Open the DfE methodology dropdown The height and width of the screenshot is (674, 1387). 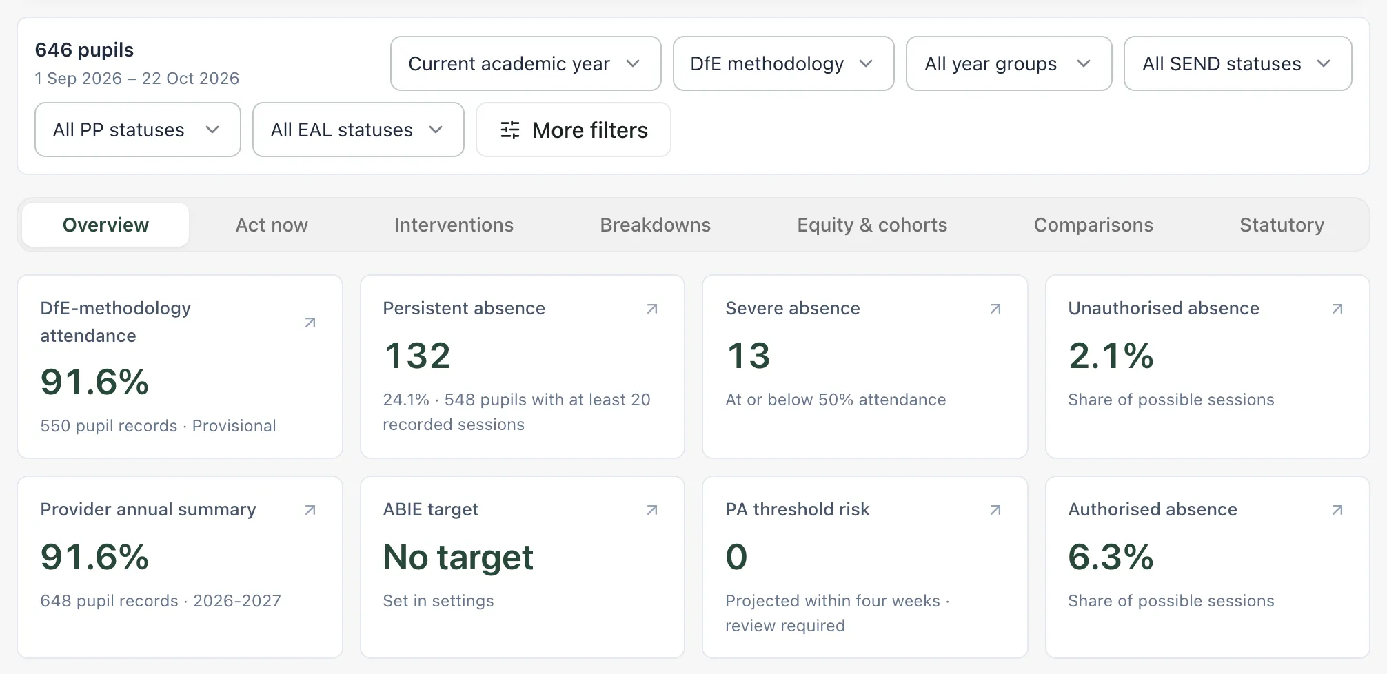click(784, 63)
